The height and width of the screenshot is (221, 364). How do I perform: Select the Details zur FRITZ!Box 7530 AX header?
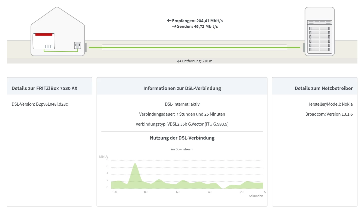45,88
